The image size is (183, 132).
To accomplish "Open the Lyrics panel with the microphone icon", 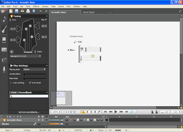I will click(x=4, y=70).
